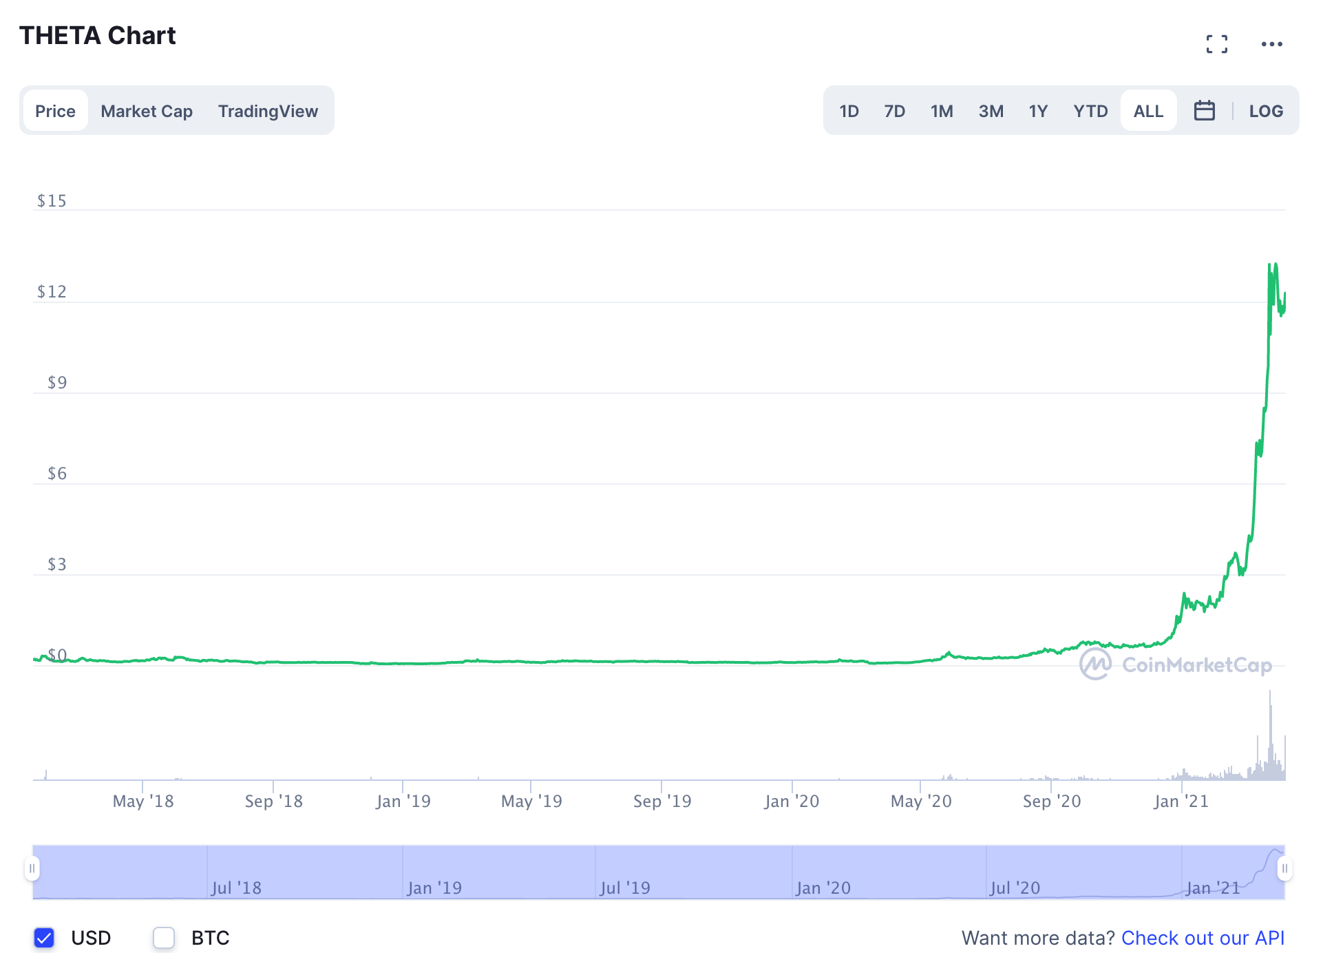Open the chart in fullscreen mode
The width and height of the screenshot is (1323, 964).
[1216, 44]
